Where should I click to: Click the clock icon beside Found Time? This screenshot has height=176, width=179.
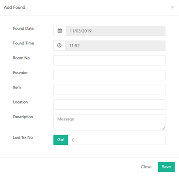(59, 45)
